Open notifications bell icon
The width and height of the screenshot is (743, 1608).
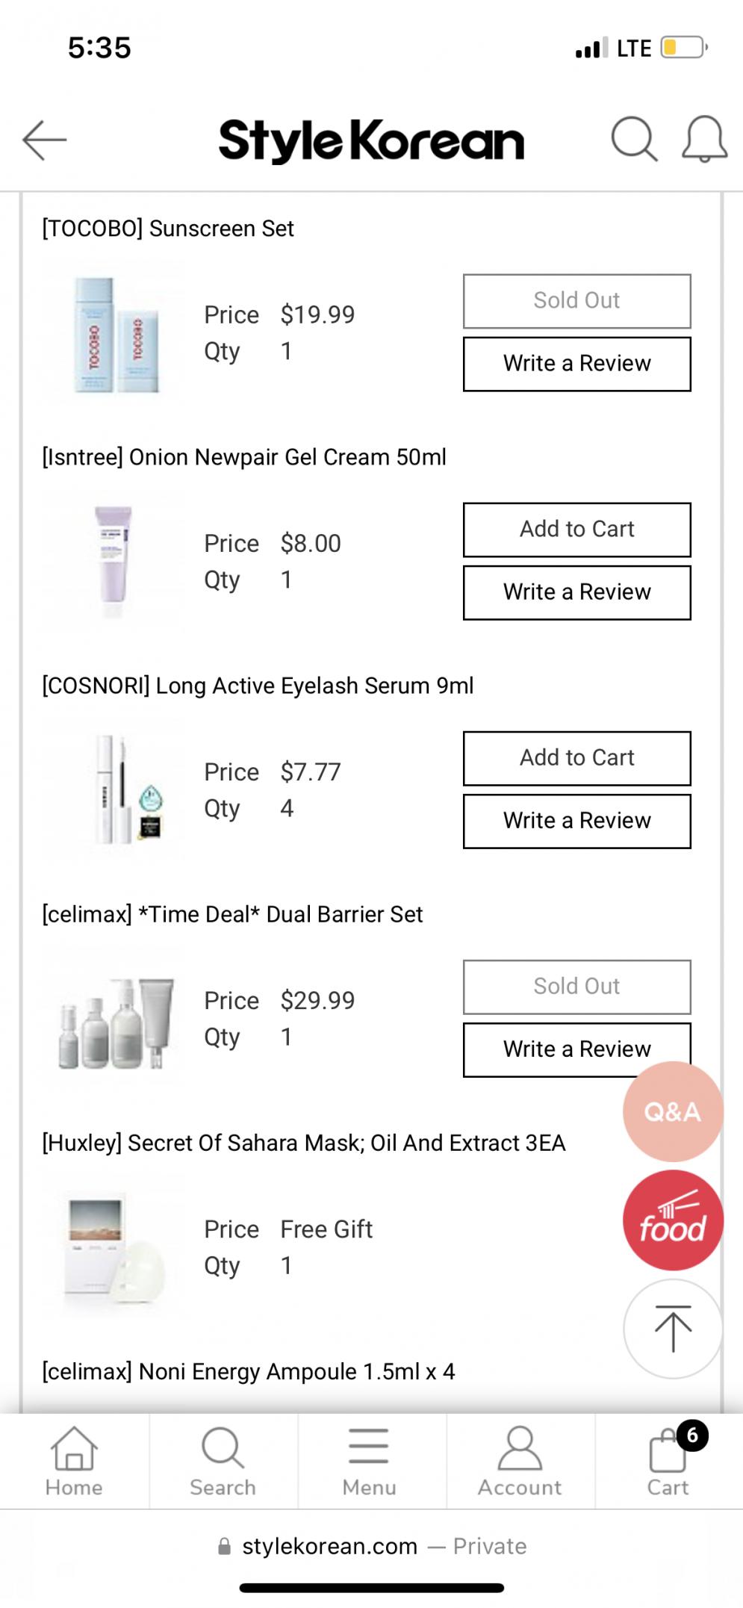(x=704, y=139)
